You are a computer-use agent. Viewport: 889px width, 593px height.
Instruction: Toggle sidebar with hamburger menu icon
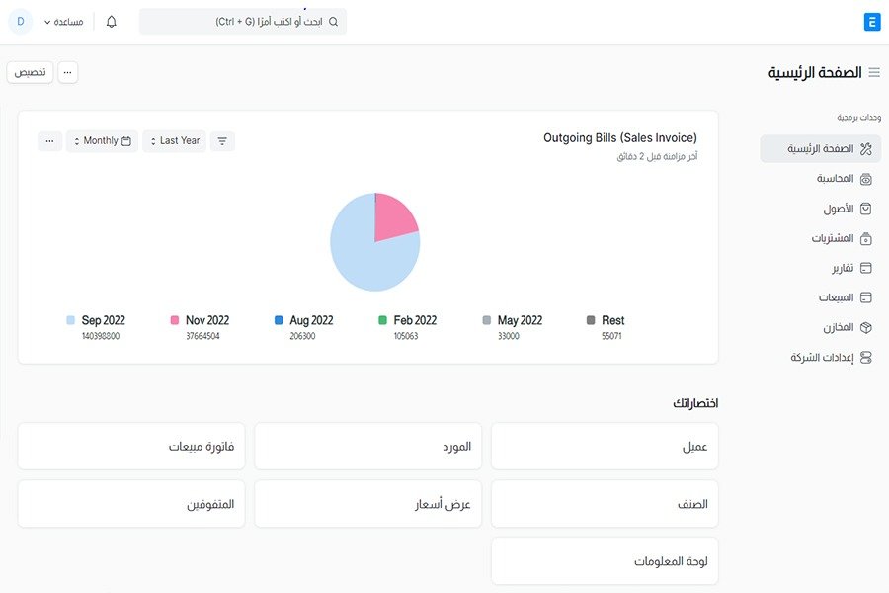click(874, 72)
